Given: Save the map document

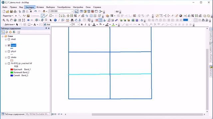Looking at the screenshot, I should coord(11,12).
